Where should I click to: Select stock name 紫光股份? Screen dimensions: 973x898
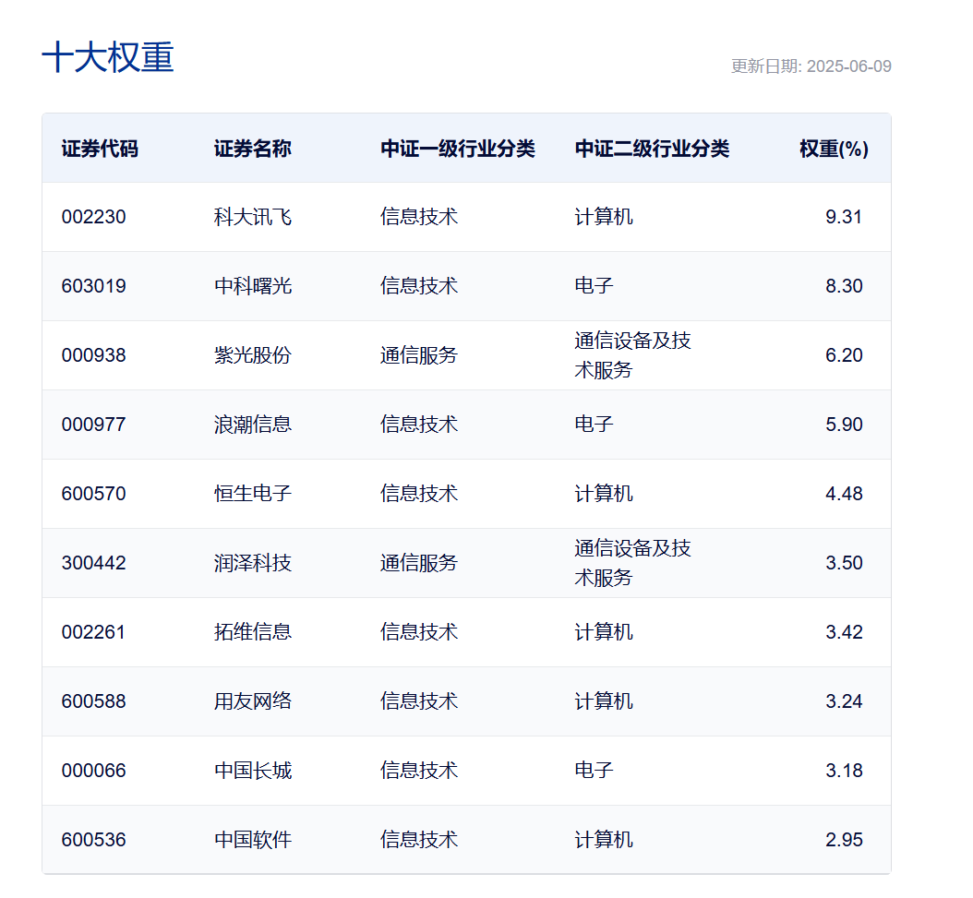(253, 355)
